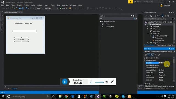Show the Properties page icon button

tap(152, 55)
